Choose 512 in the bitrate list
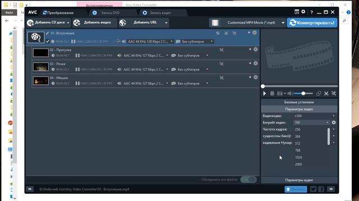This screenshot has width=359, height=201. pyautogui.click(x=298, y=143)
